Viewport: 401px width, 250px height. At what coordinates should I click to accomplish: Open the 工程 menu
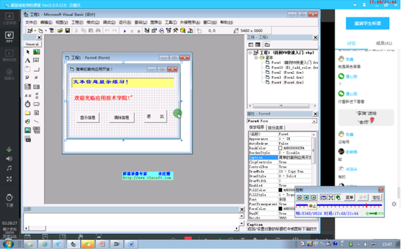pos(77,22)
